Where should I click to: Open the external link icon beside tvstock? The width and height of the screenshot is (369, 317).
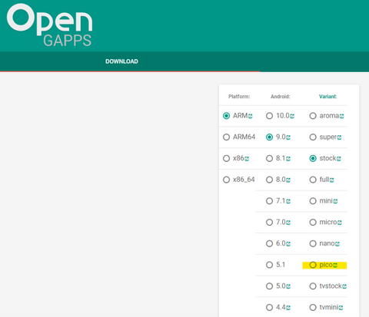pyautogui.click(x=344, y=286)
